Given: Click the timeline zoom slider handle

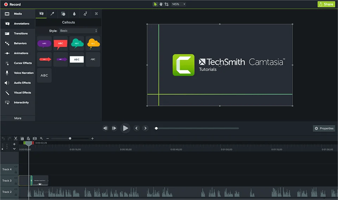Looking at the screenshot, I should coord(70,138).
